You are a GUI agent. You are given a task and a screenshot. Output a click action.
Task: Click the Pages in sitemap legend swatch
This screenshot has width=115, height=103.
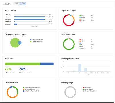(31, 39)
